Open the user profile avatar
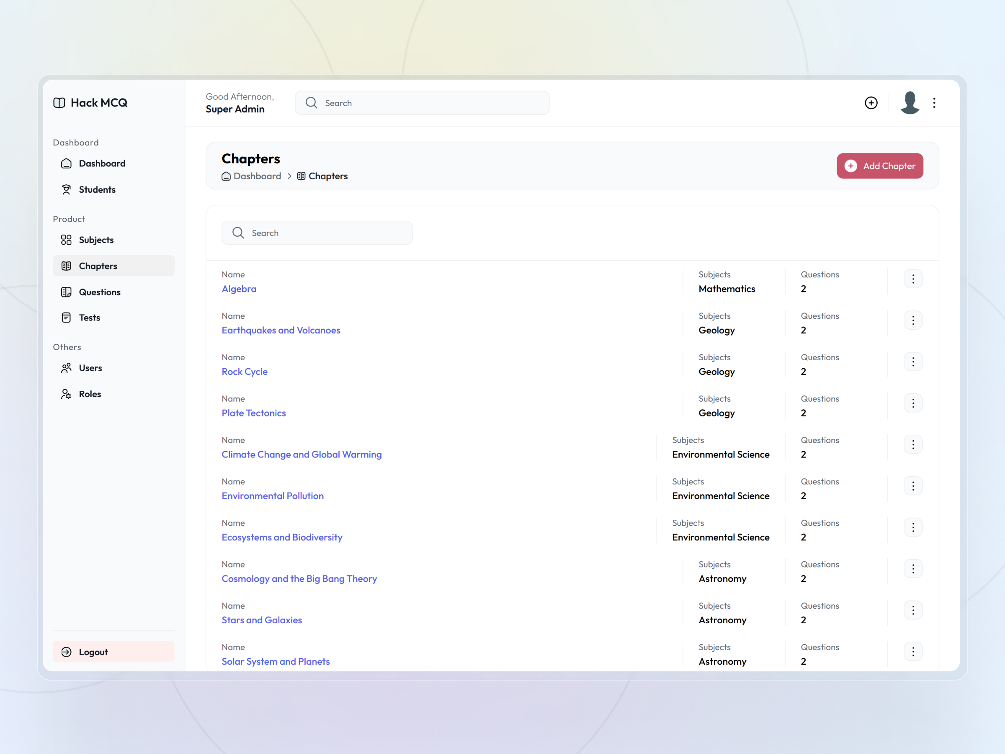1005x754 pixels. click(910, 103)
